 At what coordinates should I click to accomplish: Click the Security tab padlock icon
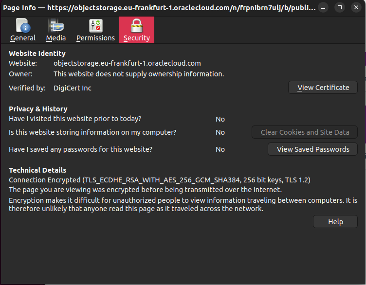[x=136, y=26]
